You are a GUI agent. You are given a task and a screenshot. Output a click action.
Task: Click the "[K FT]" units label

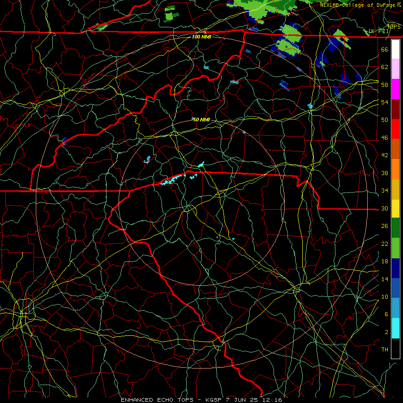379,31
